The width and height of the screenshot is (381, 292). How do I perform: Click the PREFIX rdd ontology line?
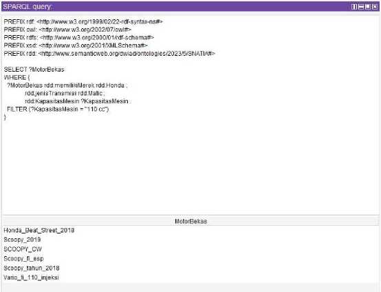[x=109, y=54]
